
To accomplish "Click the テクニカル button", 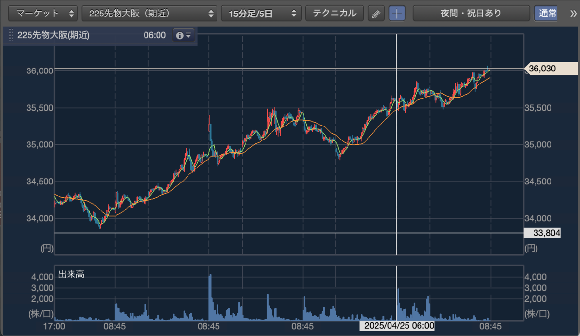I will (x=334, y=13).
